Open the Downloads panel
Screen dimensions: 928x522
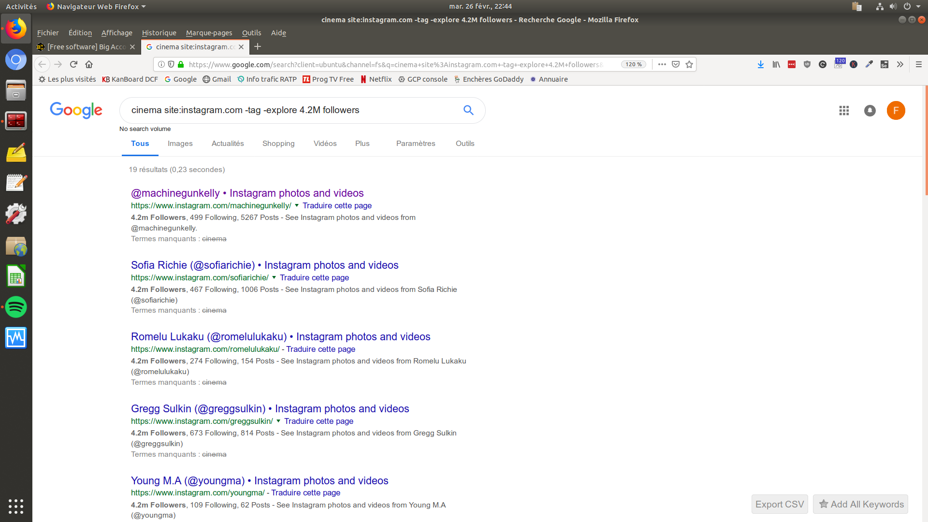761,64
